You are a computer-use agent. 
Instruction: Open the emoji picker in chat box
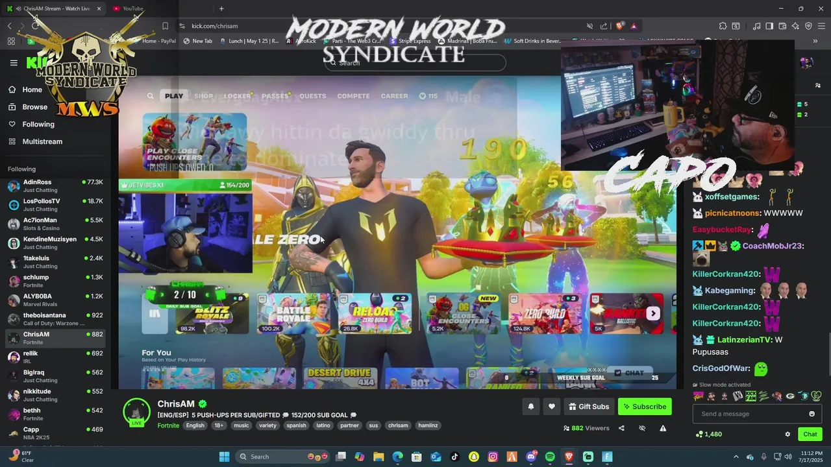point(812,414)
